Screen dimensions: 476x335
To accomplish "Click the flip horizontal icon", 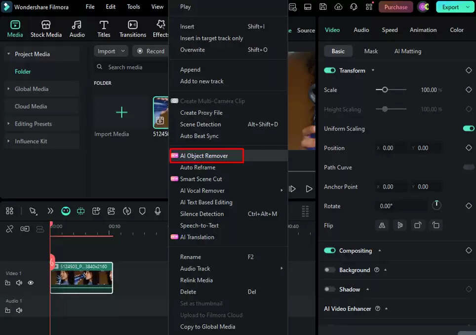I will pos(382,225).
